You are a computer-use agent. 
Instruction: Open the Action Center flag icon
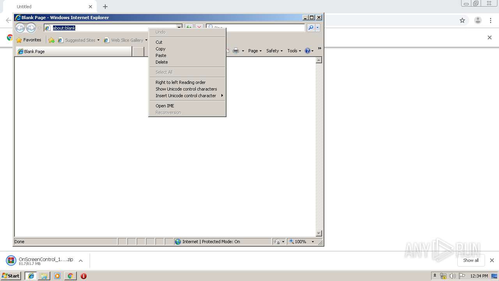tap(462, 276)
